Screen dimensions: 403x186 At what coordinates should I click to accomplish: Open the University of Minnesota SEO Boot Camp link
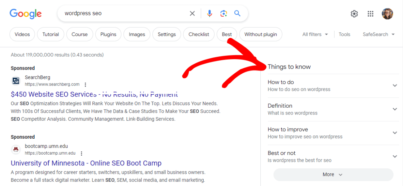coord(86,163)
